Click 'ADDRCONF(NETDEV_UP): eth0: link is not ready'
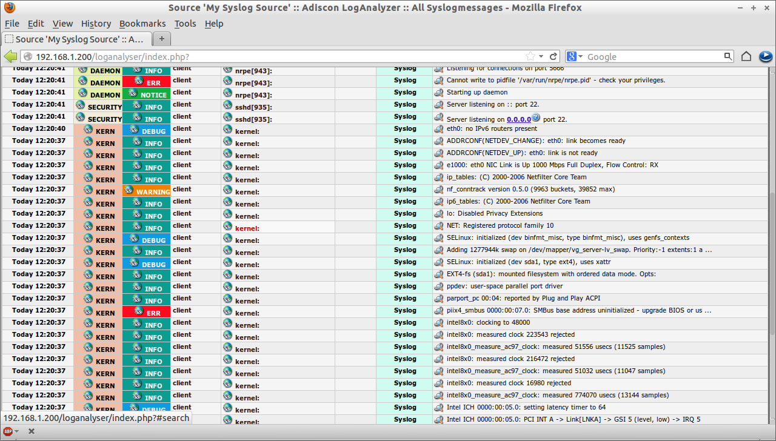The height and width of the screenshot is (441, 776). coord(522,153)
